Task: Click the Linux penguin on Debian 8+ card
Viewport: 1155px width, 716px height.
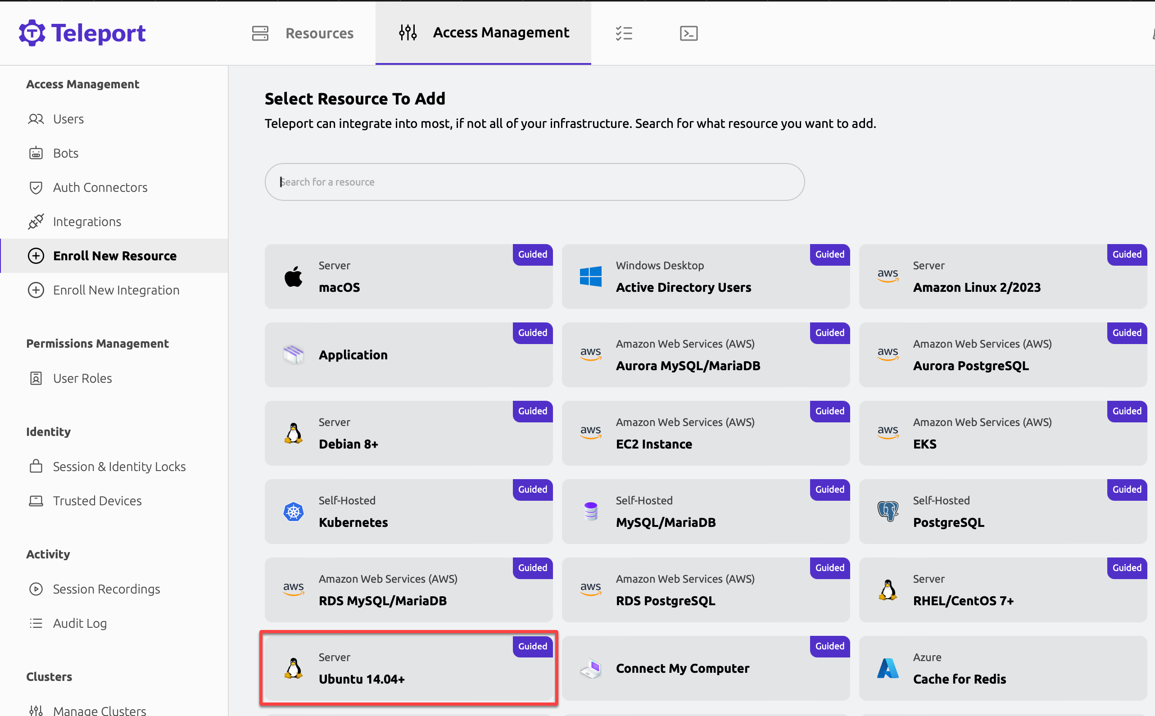Action: click(294, 433)
